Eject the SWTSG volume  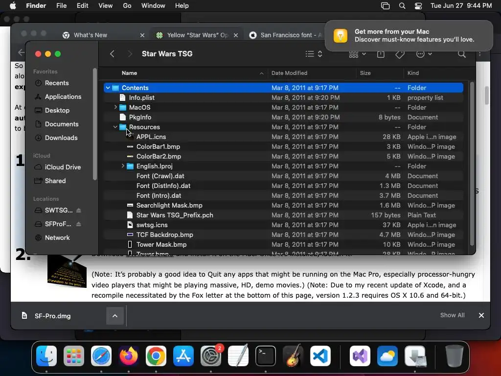click(79, 211)
